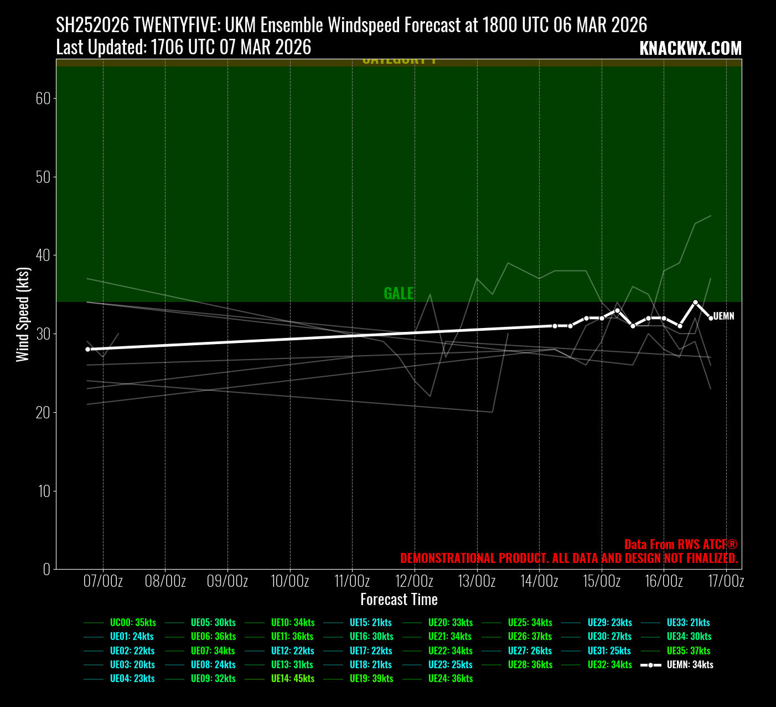
Task: Select the UE24: 36kts legend entry
Action: [x=450, y=678]
